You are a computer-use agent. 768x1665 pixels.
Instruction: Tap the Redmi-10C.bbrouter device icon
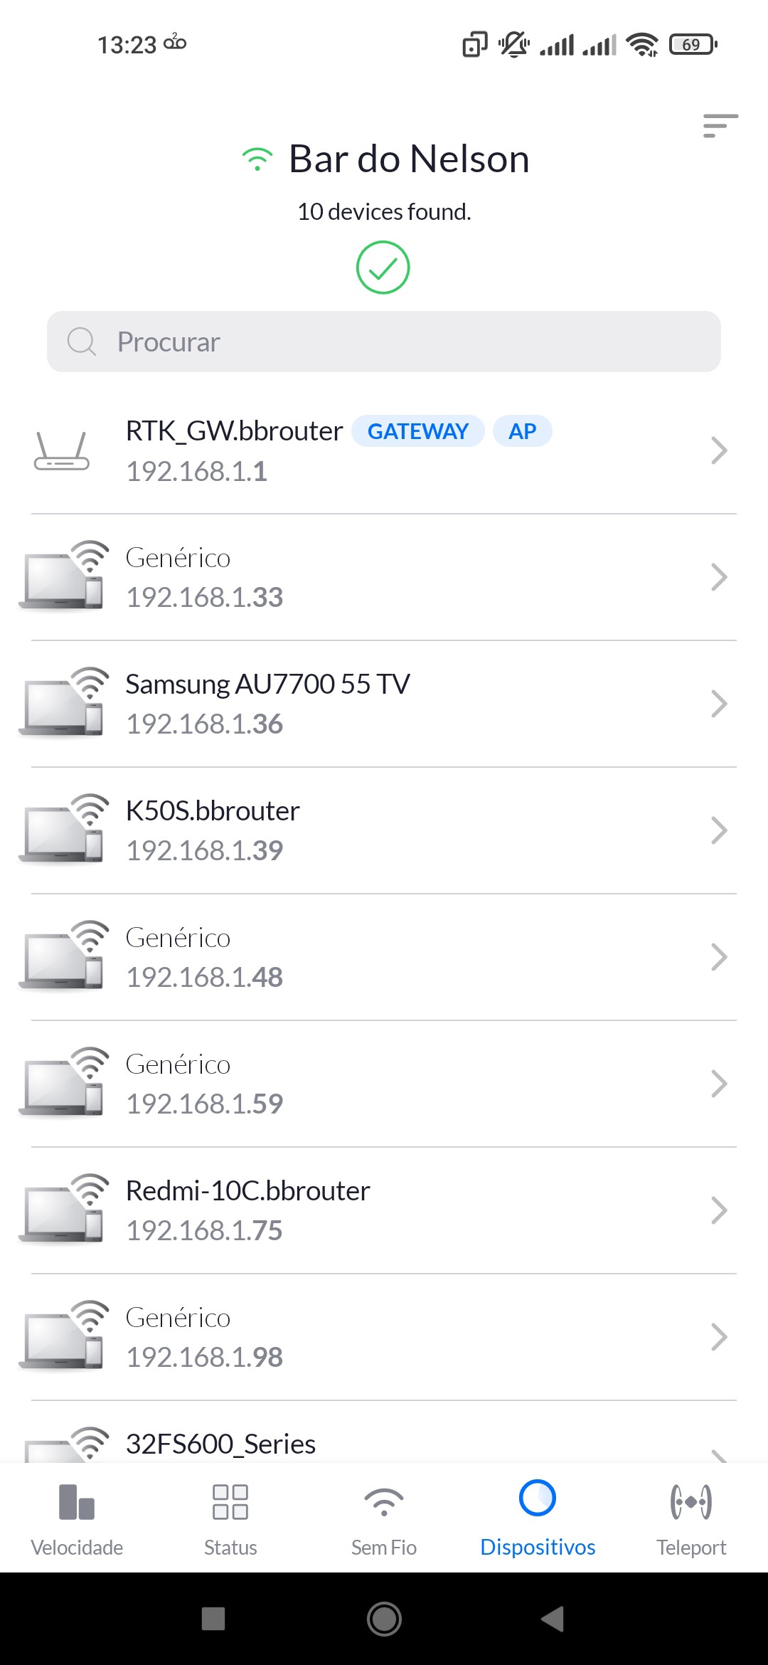[x=63, y=1210]
